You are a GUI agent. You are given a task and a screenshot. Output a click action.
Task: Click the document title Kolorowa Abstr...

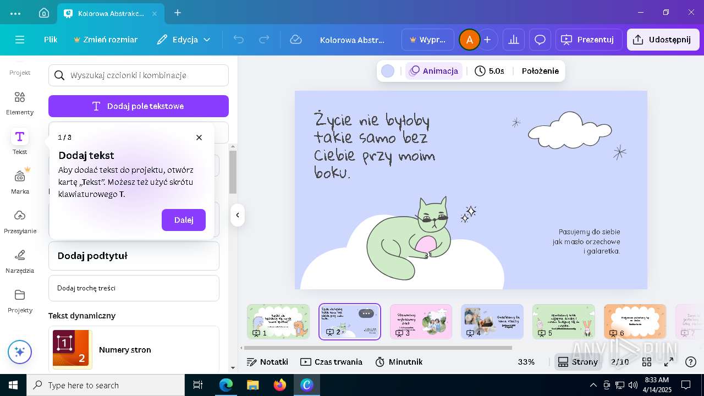[x=352, y=40]
